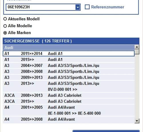The image size is (143, 132).
Task: Open the part number dropdown arrow
Action: (x=78, y=7)
